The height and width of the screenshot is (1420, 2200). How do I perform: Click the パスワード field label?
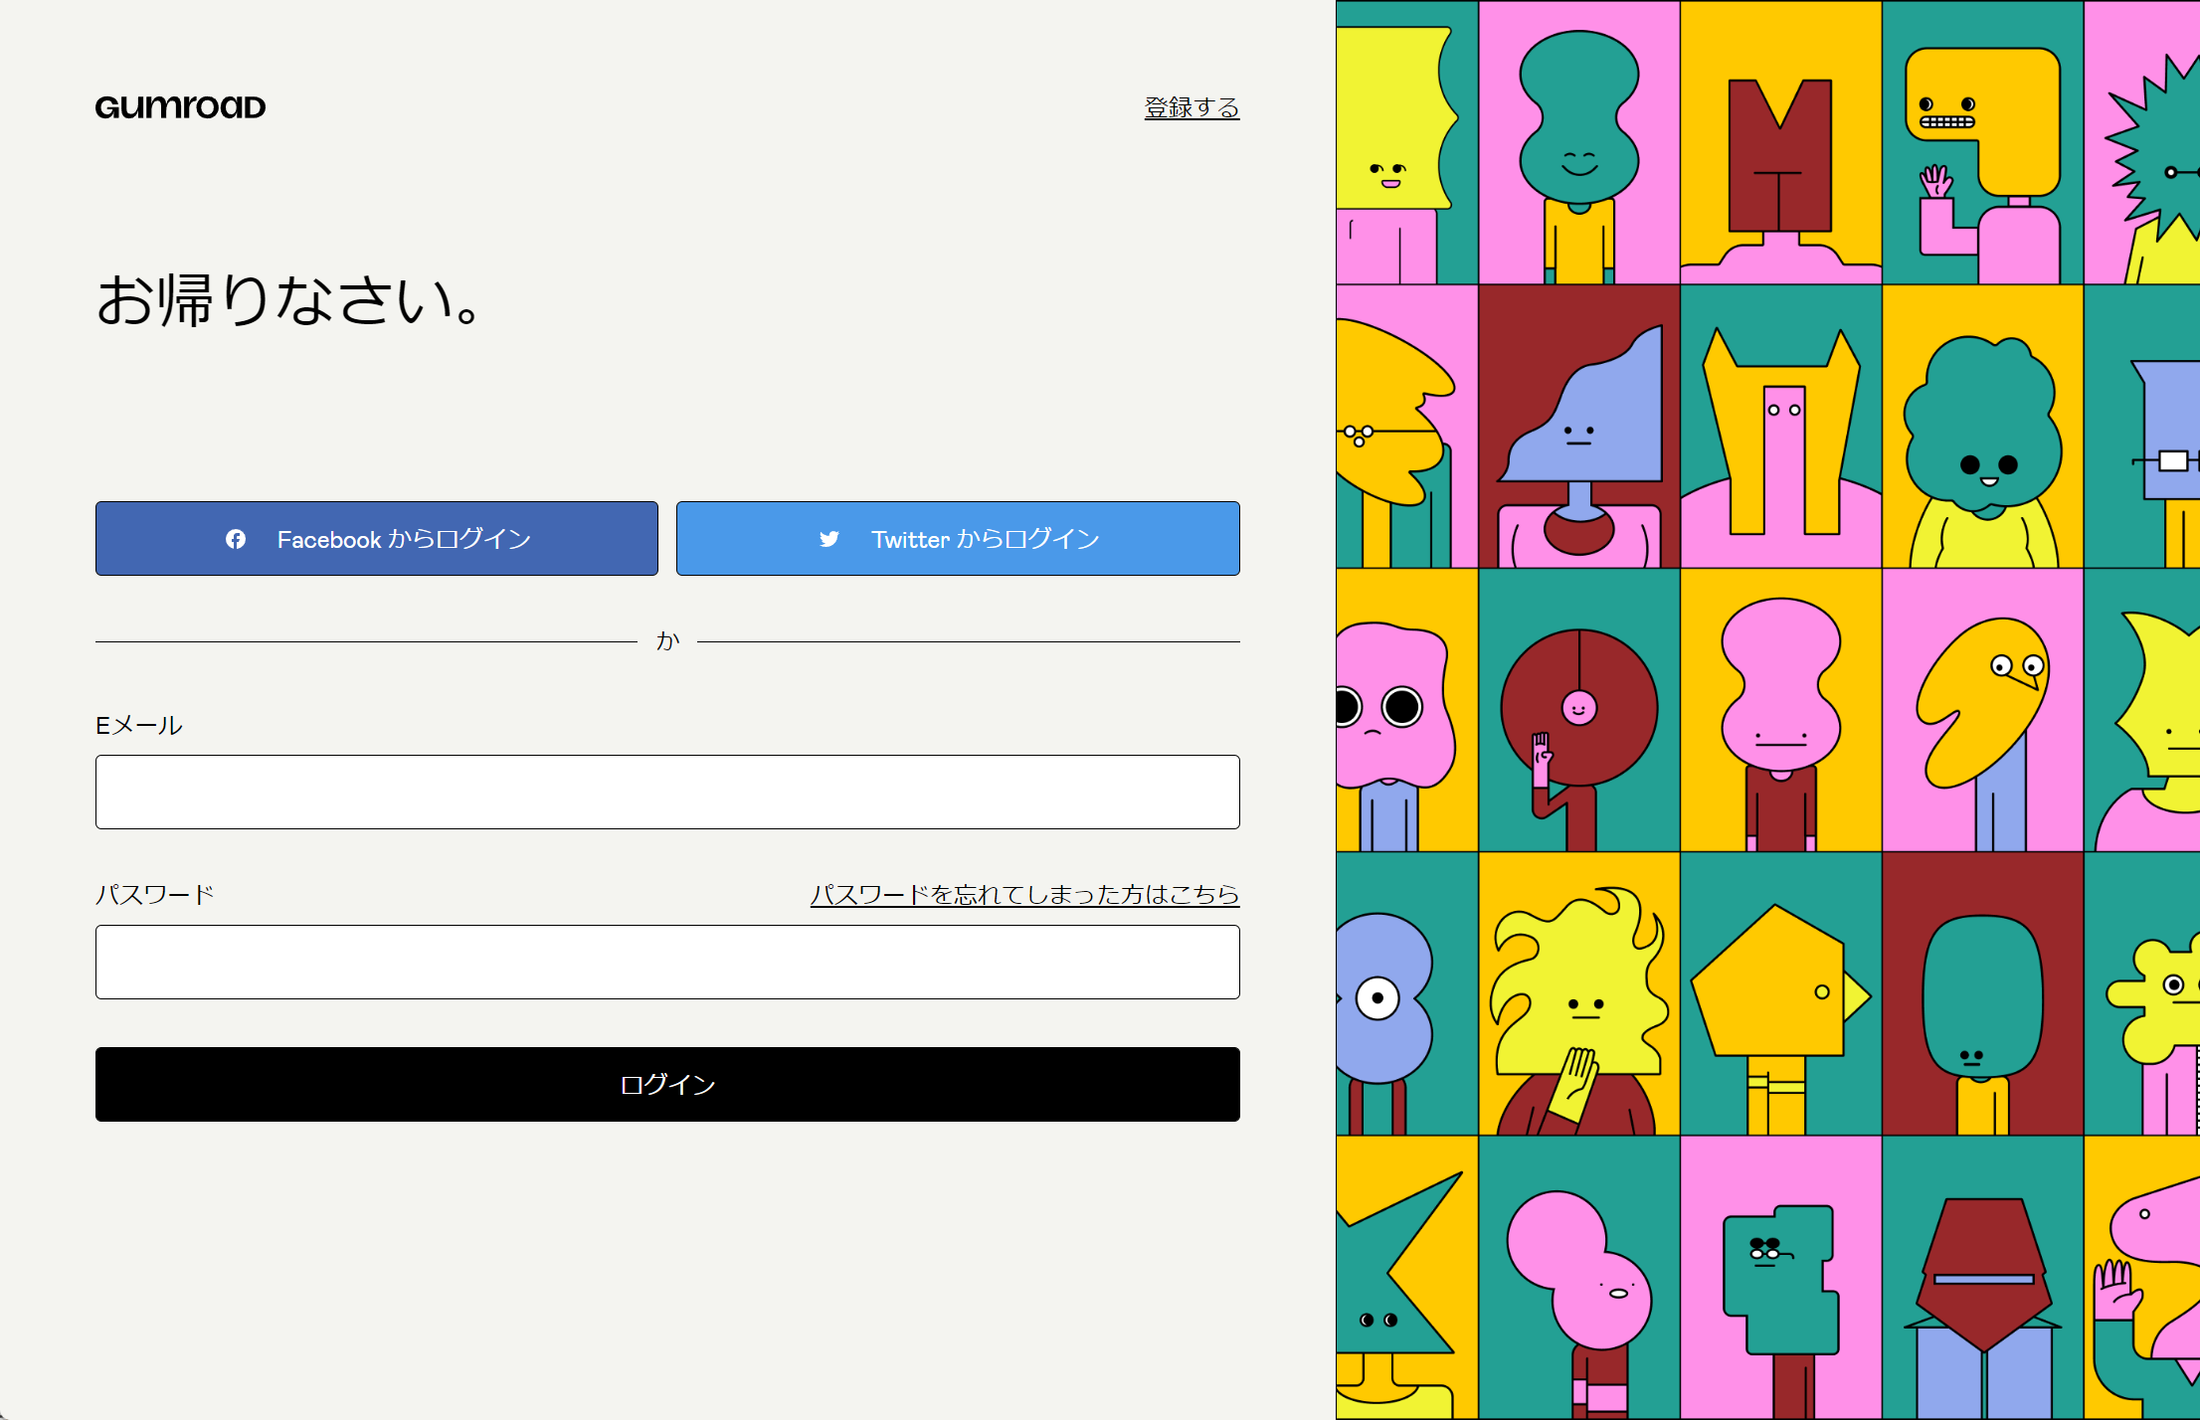tap(155, 895)
